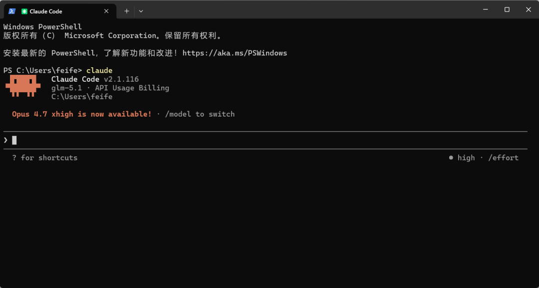Click the PowerShell icon in the window corner
The image size is (539, 288).
11,11
